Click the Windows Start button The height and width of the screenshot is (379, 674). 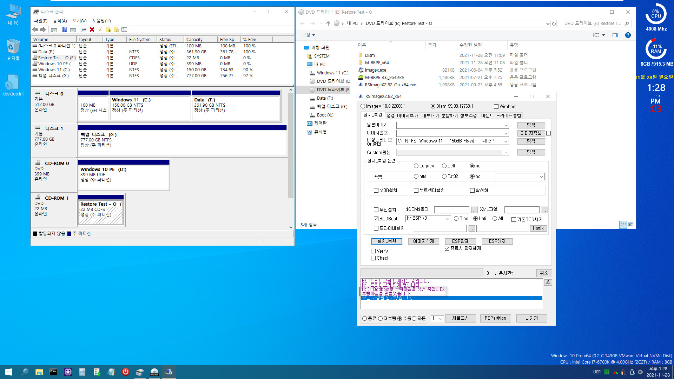pyautogui.click(x=8, y=372)
